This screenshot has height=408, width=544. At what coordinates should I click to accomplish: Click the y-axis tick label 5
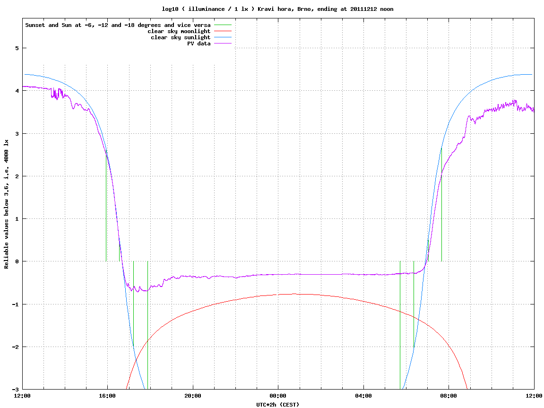click(x=17, y=48)
